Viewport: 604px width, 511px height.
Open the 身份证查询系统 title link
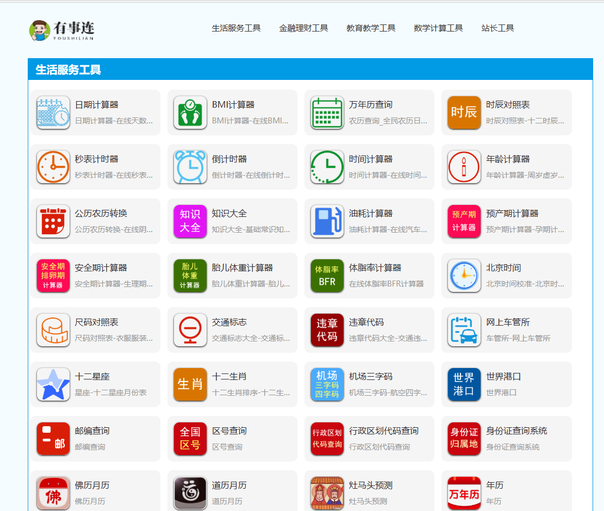(x=516, y=431)
